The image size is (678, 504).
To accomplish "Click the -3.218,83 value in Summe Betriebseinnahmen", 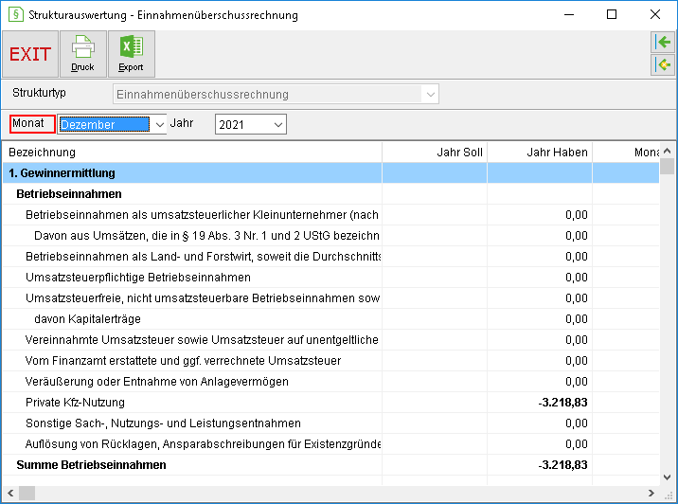I will [562, 464].
